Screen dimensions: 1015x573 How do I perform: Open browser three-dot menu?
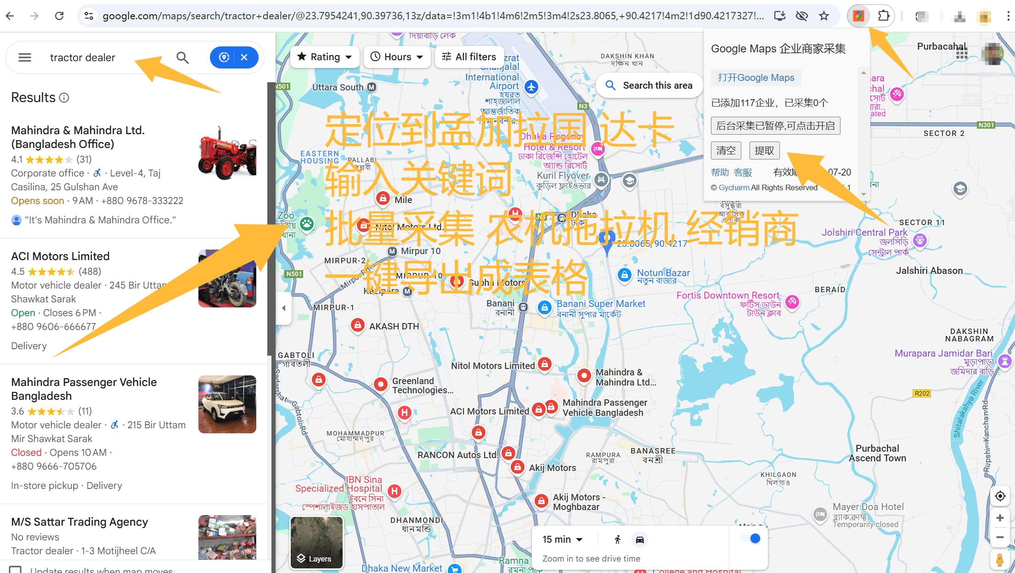(x=1008, y=16)
